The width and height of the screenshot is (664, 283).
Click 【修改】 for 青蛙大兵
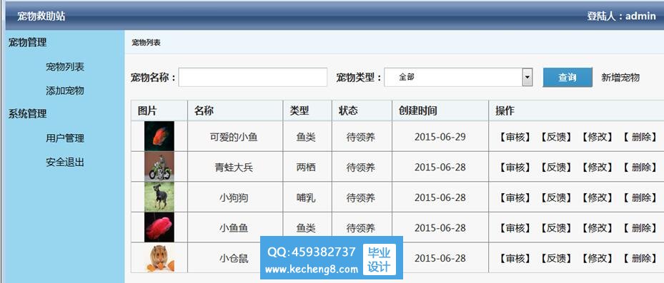(598, 168)
